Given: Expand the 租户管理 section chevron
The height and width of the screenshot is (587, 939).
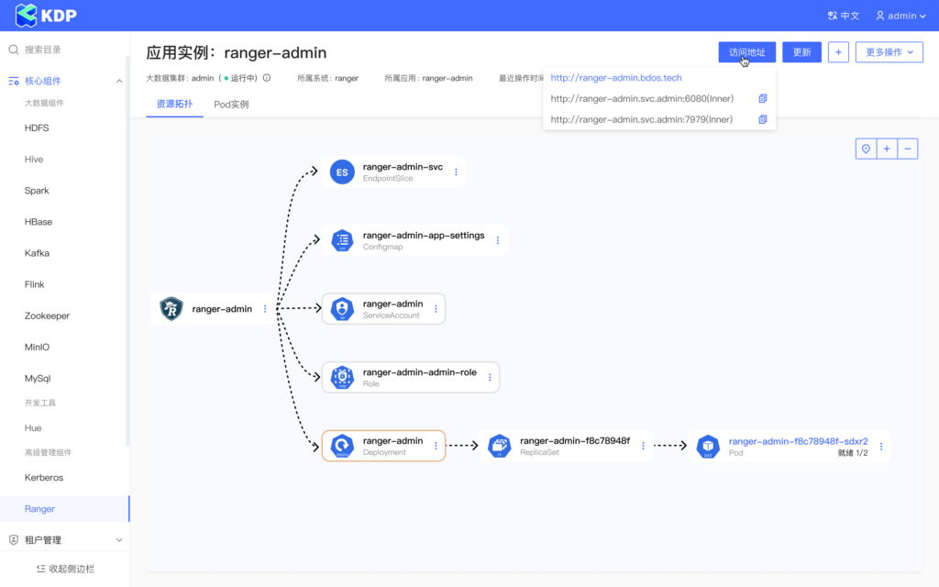Looking at the screenshot, I should pos(118,540).
